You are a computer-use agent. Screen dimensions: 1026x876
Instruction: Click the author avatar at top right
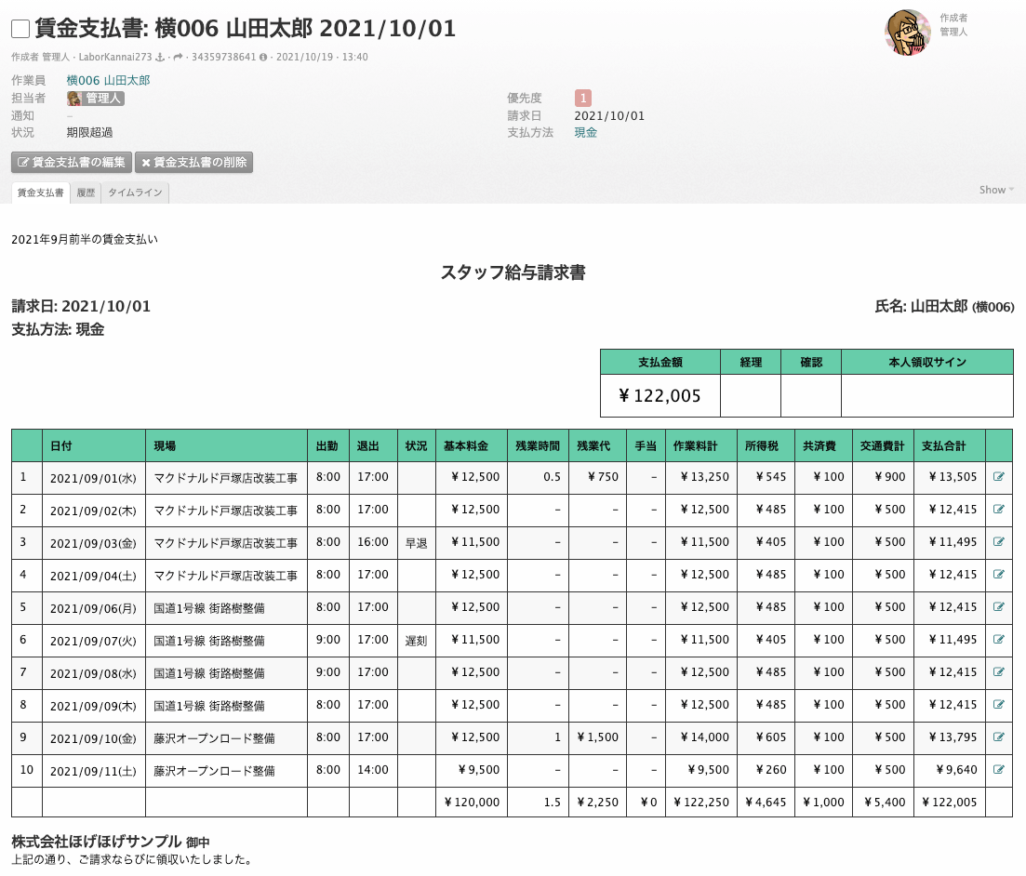907,33
